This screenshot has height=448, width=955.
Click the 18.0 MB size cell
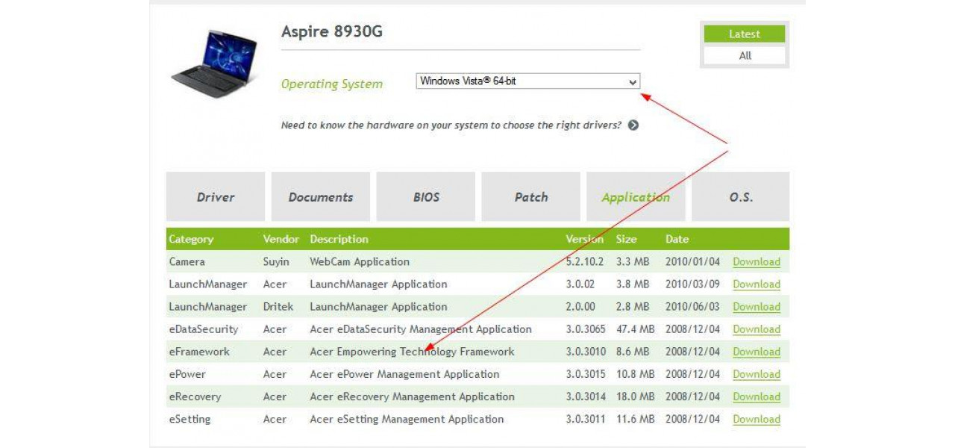[x=636, y=396]
